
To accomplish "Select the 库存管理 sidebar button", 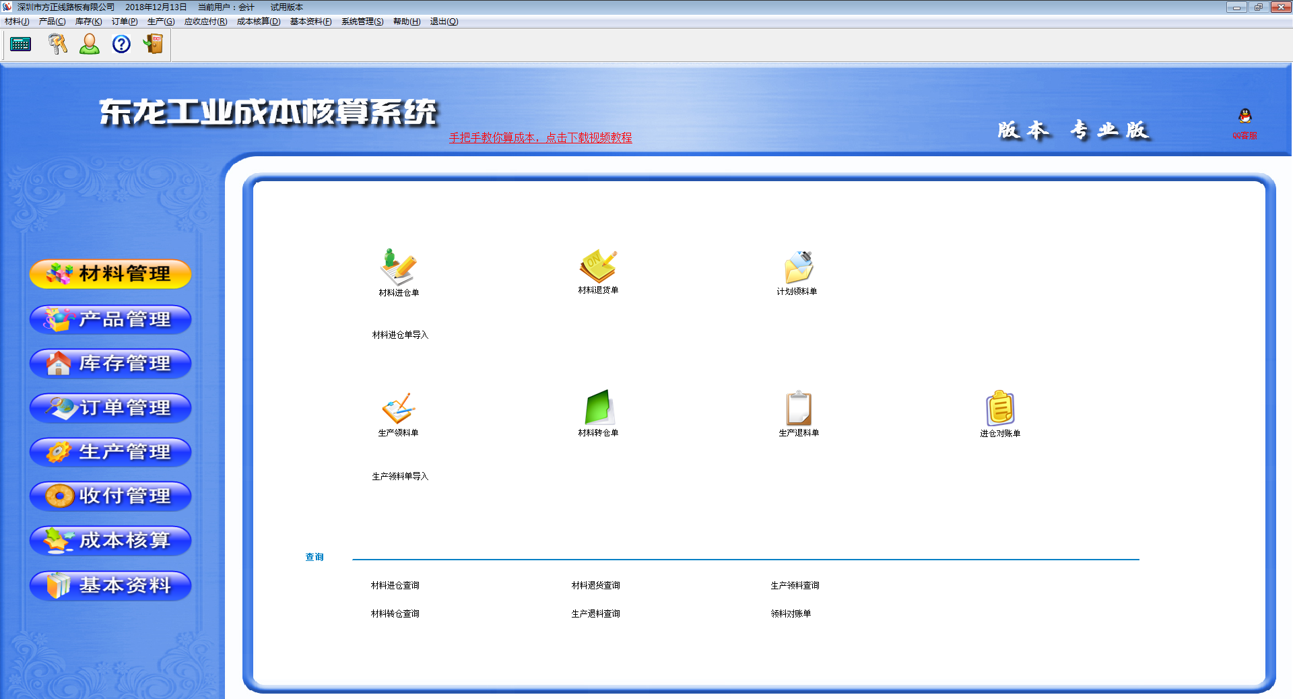I will point(110,364).
